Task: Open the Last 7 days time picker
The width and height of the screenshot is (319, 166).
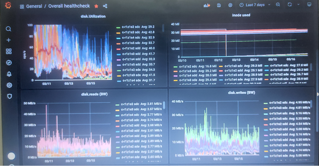Action: coord(255,5)
